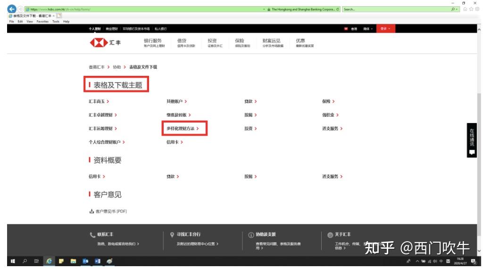Open the IE Favorites star icon

point(471,9)
